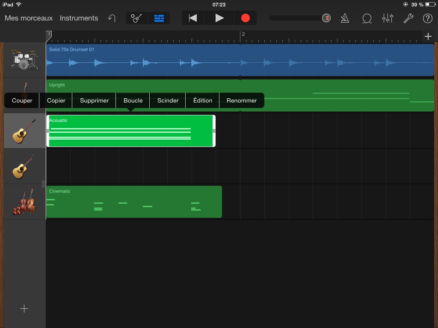Choose Boucle to loop the region
Image resolution: width=438 pixels, height=328 pixels.
(133, 101)
